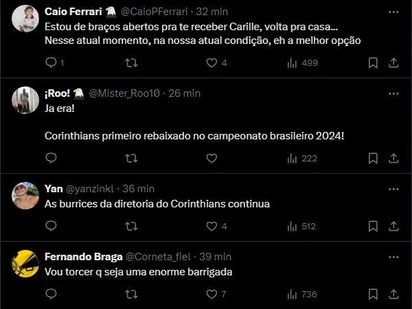Open more options on Yan's tweet

click(393, 189)
